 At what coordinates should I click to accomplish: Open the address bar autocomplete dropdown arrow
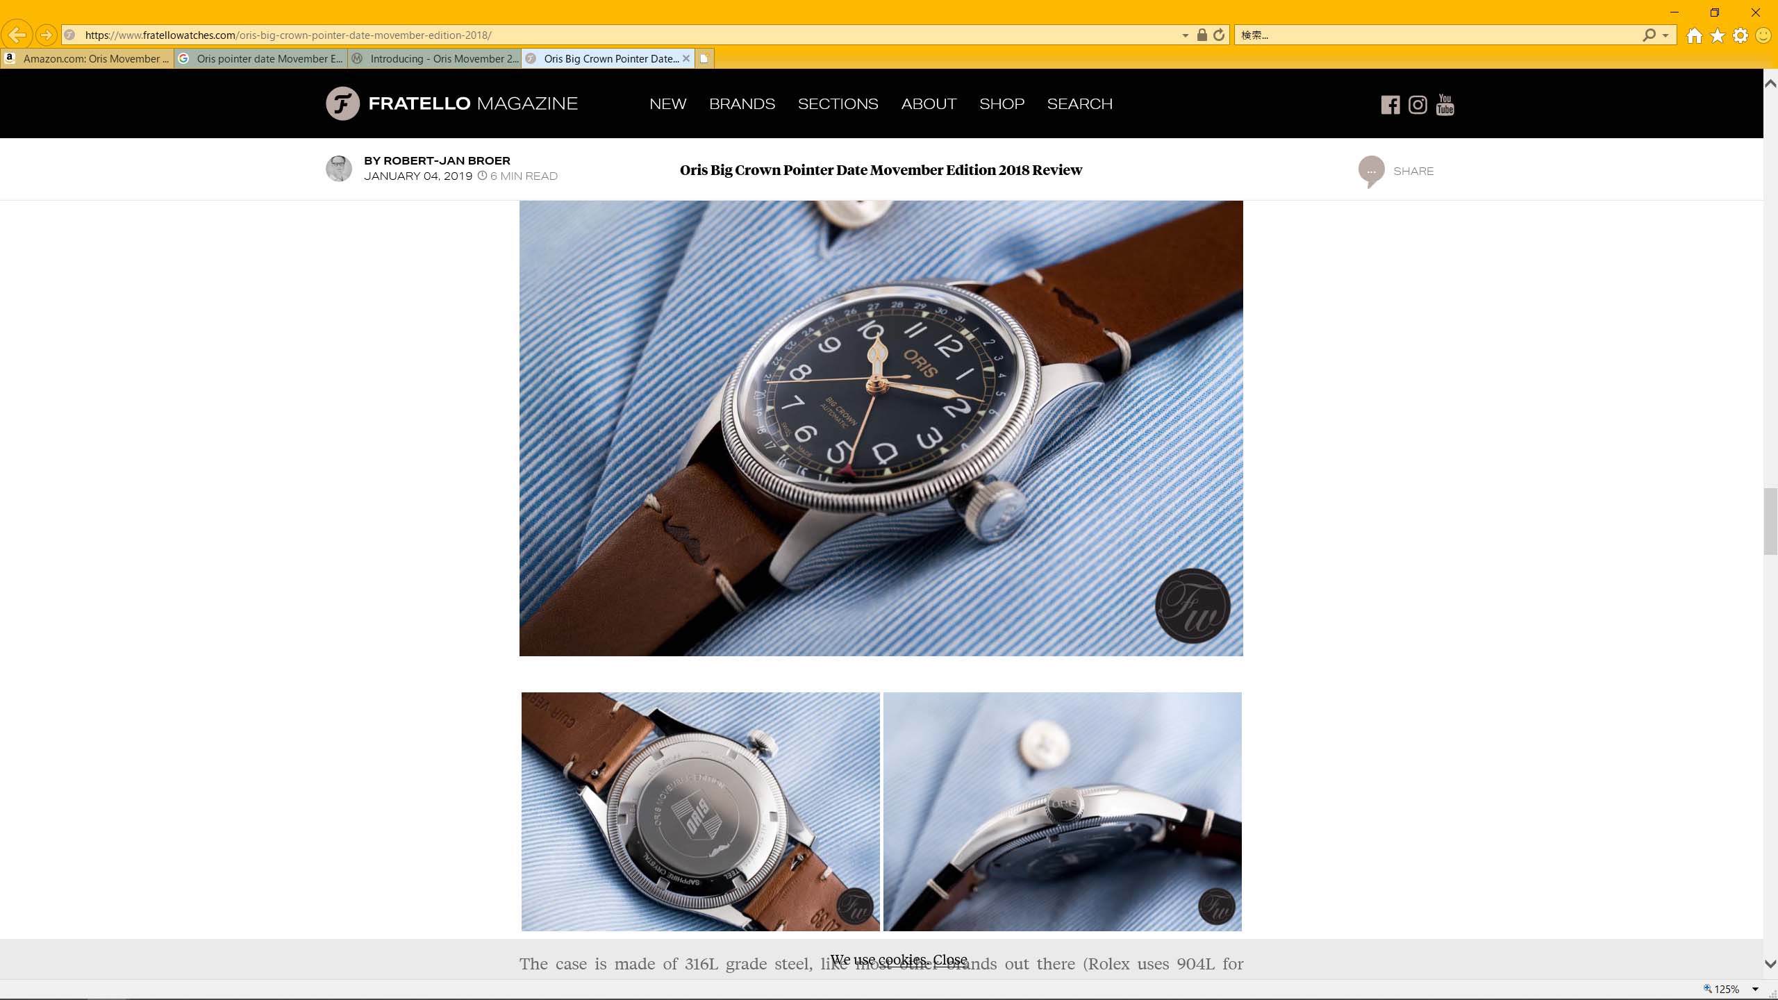[x=1185, y=35]
